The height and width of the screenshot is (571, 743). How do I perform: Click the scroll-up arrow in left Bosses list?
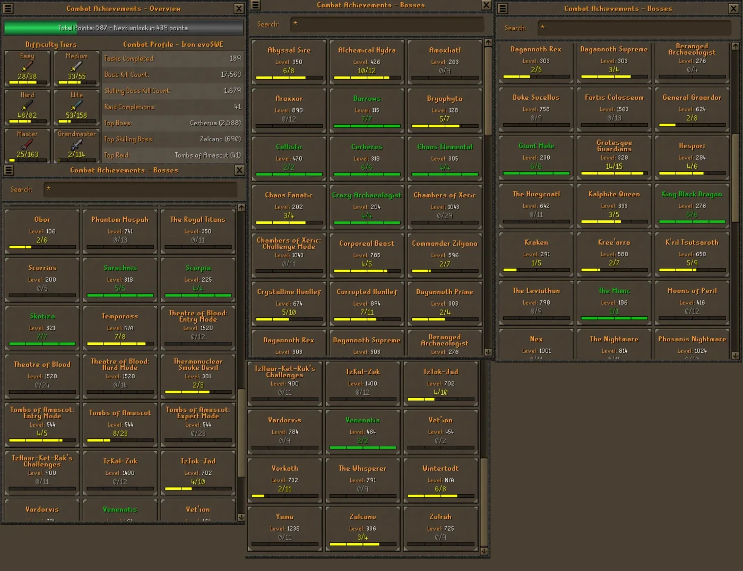241,207
